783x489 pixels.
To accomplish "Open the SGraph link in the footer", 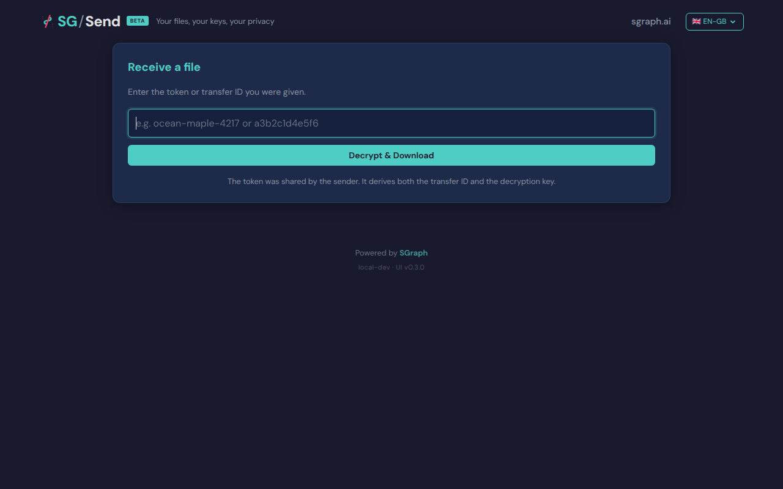I will click(x=414, y=252).
